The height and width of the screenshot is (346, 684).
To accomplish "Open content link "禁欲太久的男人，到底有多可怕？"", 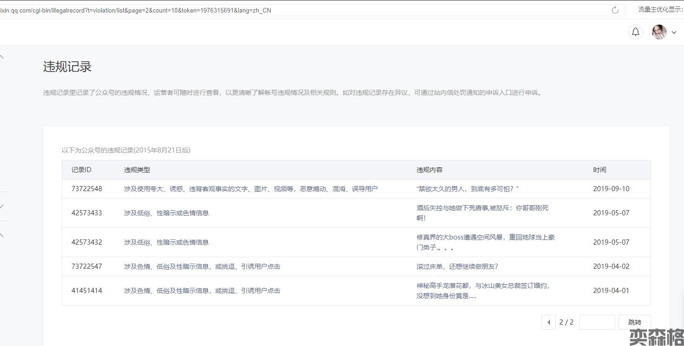I will (x=467, y=189).
